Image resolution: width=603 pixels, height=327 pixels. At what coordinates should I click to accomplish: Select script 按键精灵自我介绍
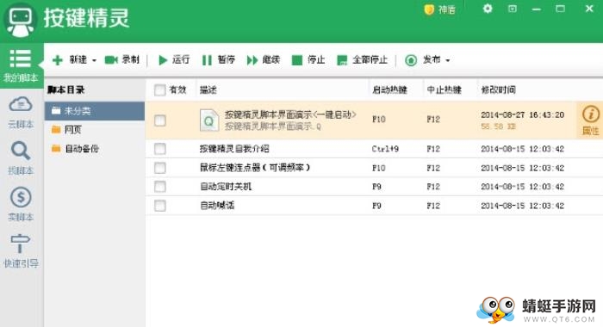tap(234, 149)
